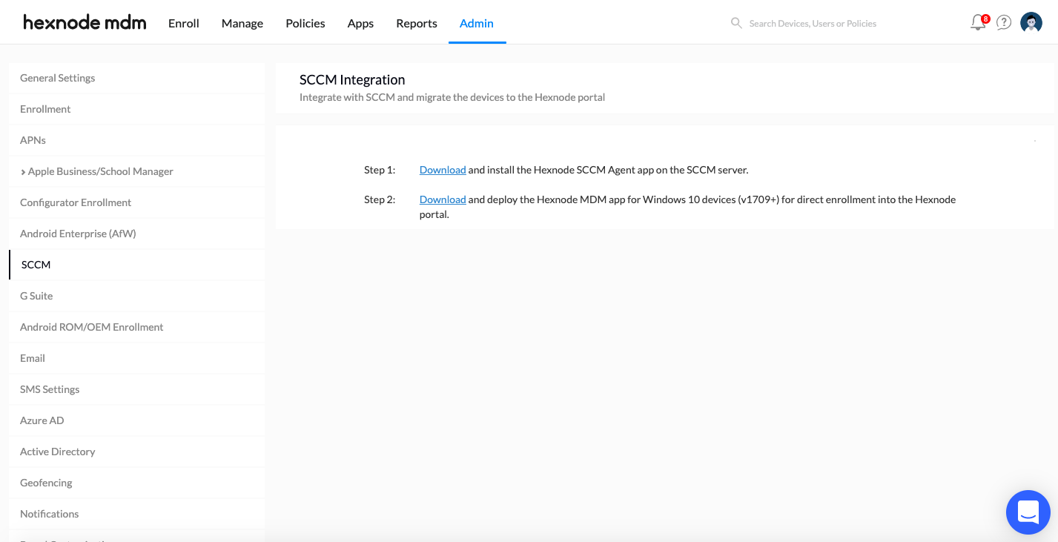Select Active Directory in sidebar

[x=136, y=452]
